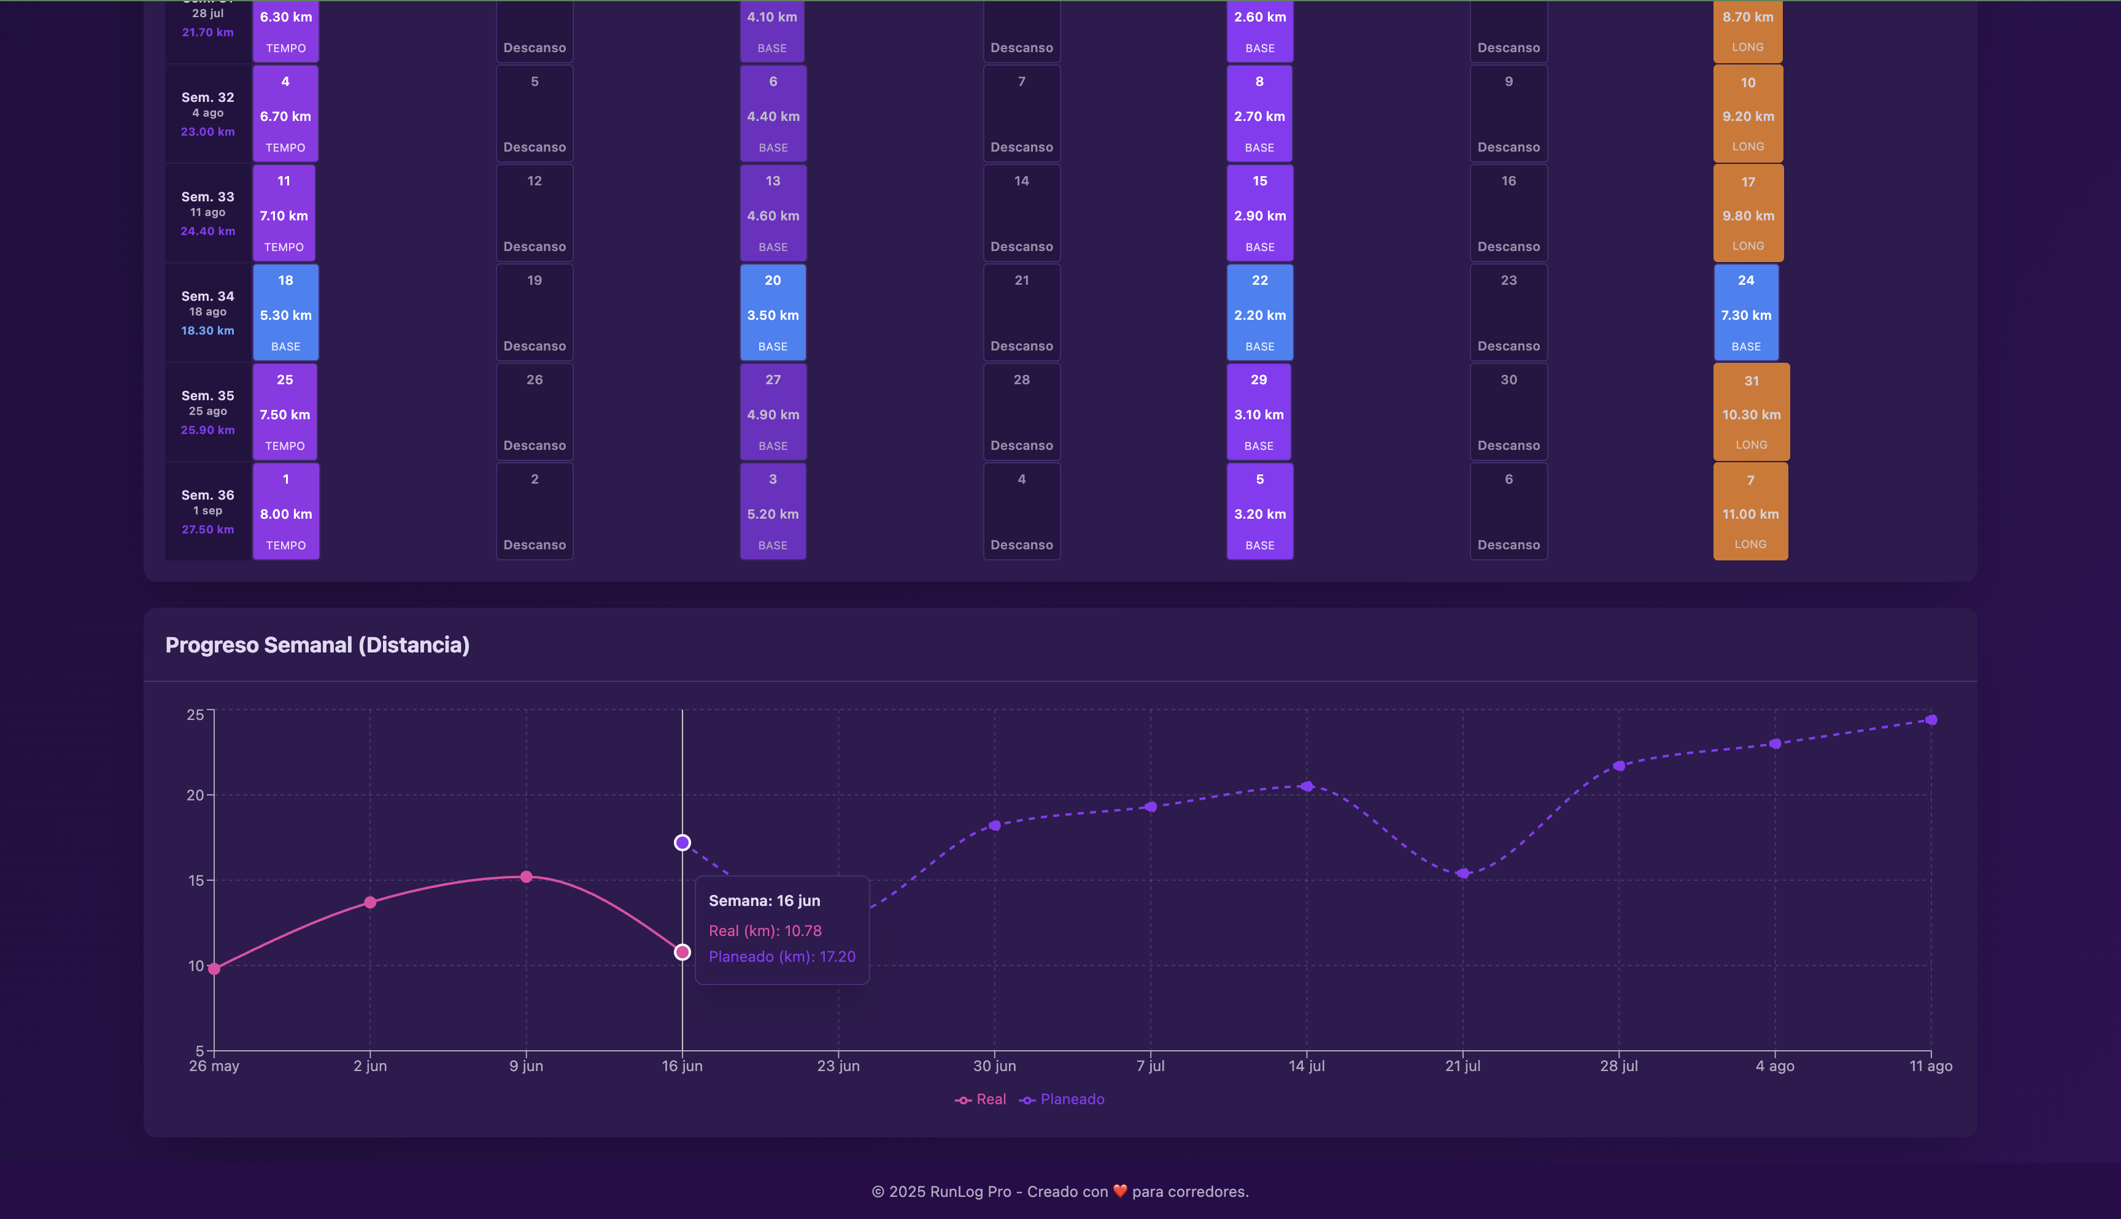
Task: Click the Planeado data point at 21 jul
Action: [1462, 873]
